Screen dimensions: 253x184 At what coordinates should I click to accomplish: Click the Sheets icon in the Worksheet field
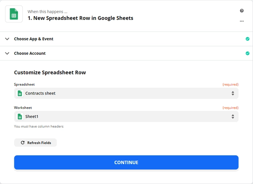click(x=20, y=117)
